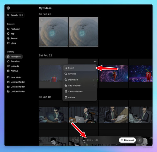The height and width of the screenshot is (152, 157).
Task: Click the My videos page title
Action: pos(45,8)
